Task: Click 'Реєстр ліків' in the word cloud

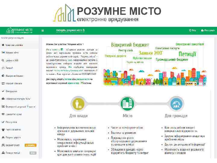Action: point(125,50)
